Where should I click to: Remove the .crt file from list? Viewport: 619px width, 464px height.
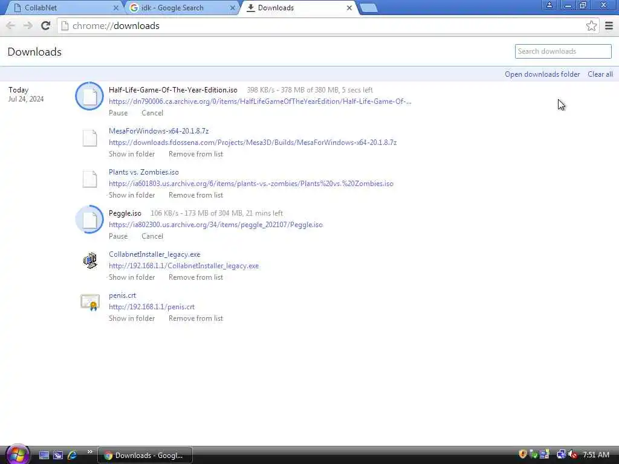pos(195,318)
